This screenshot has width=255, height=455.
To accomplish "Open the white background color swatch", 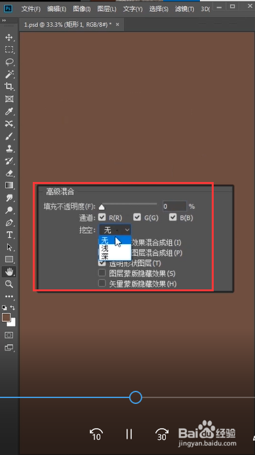I will 12,323.
